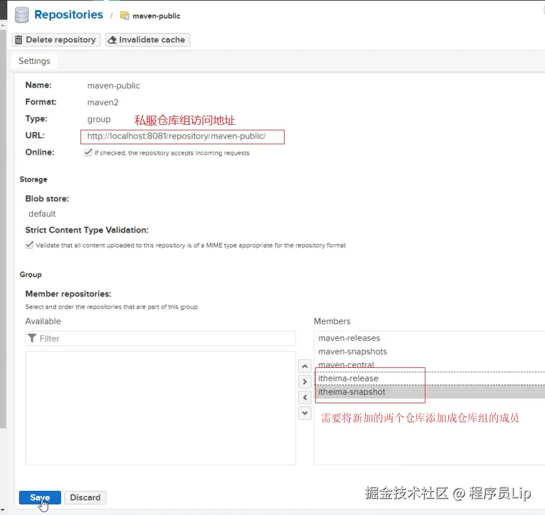The height and width of the screenshot is (515, 545).
Task: Select maven-central in Members list
Action: pos(429,365)
